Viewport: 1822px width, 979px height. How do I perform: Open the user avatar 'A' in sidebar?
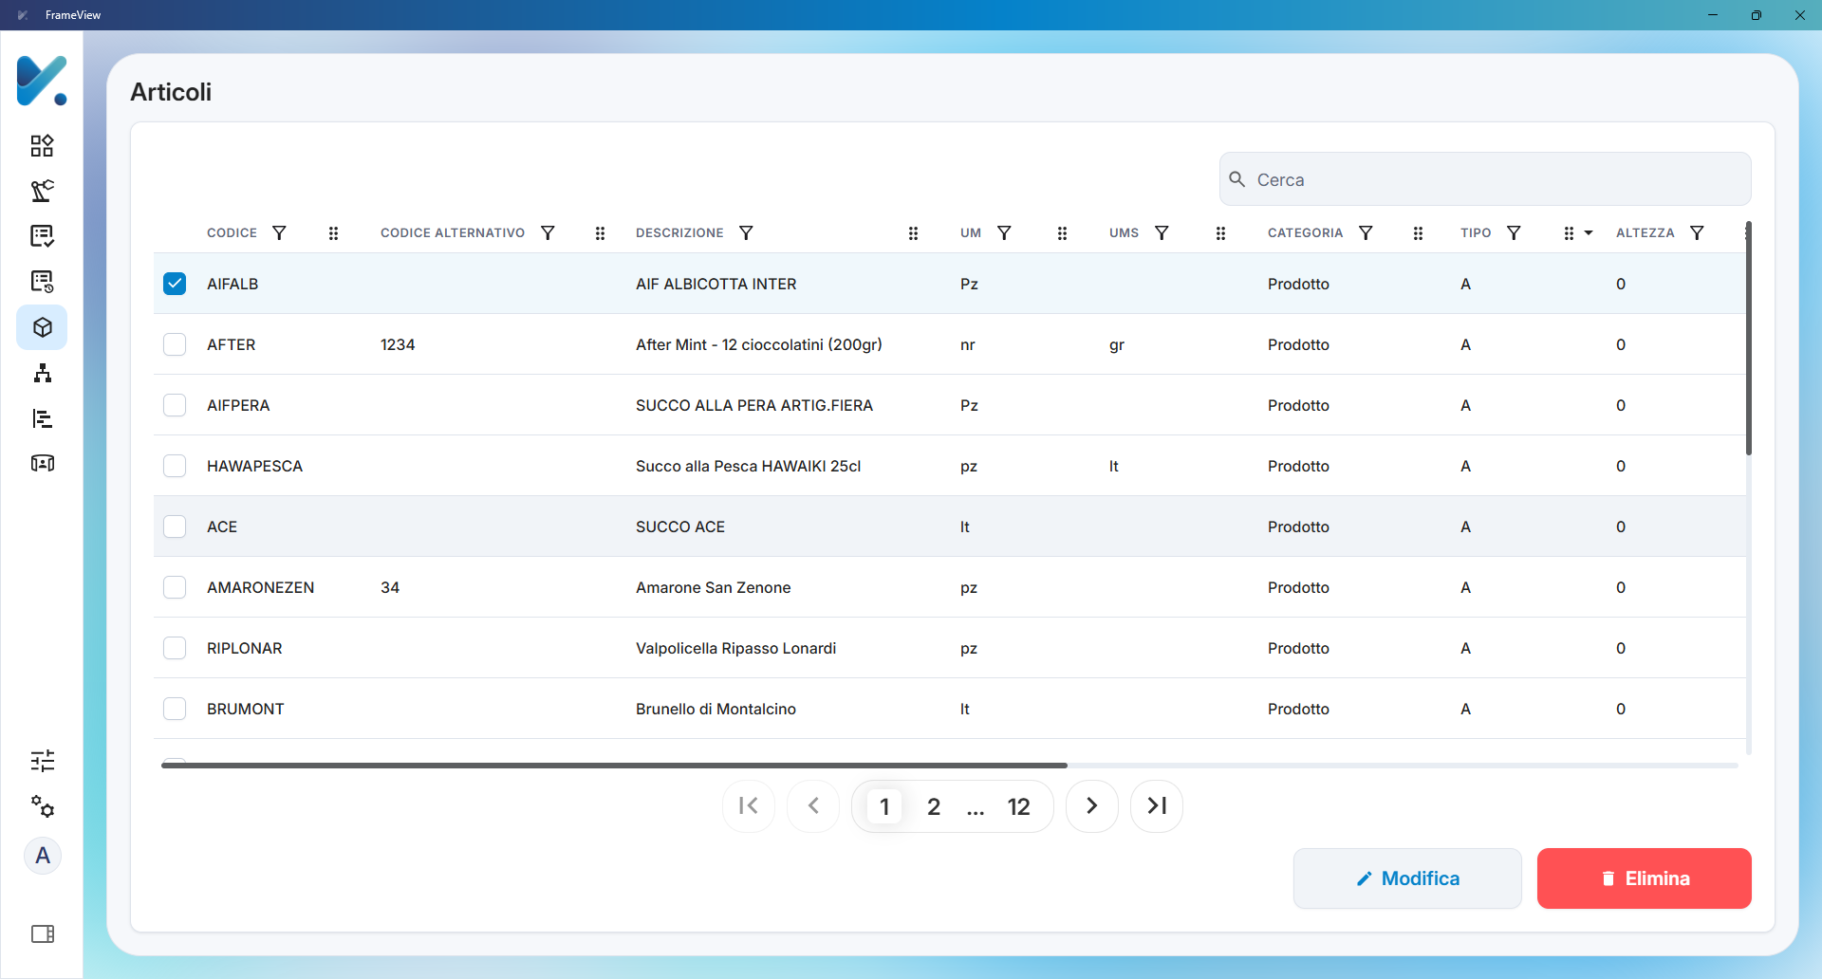pos(43,856)
